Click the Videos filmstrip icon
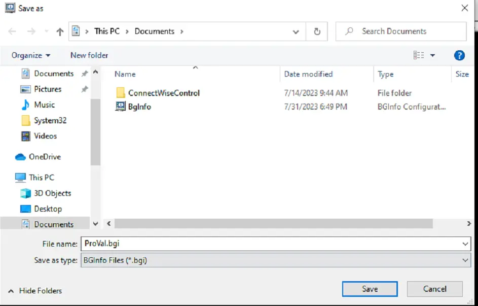478x306 pixels. click(26, 136)
